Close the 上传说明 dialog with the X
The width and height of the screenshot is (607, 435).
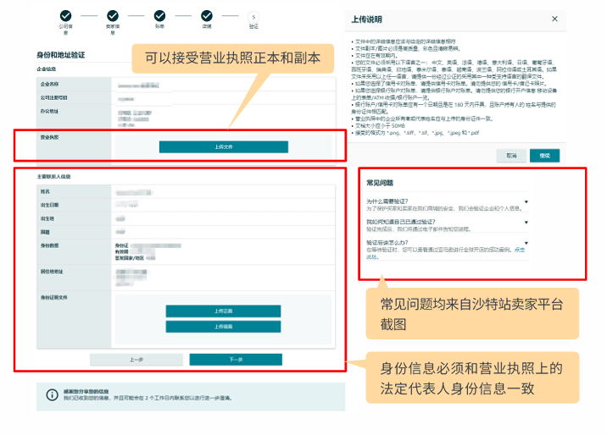point(554,18)
